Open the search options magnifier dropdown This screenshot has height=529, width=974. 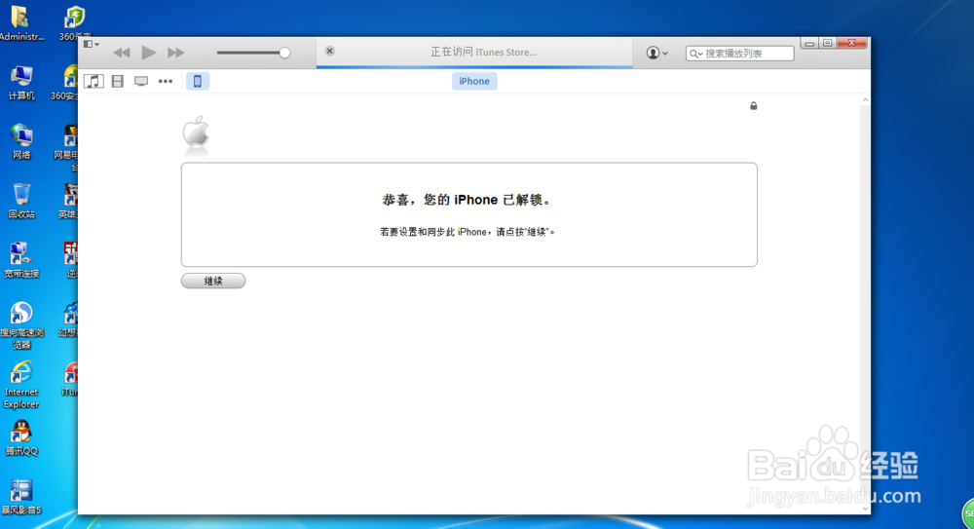(x=695, y=54)
